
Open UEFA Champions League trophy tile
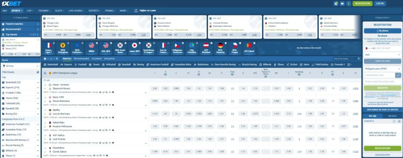tap(63, 48)
